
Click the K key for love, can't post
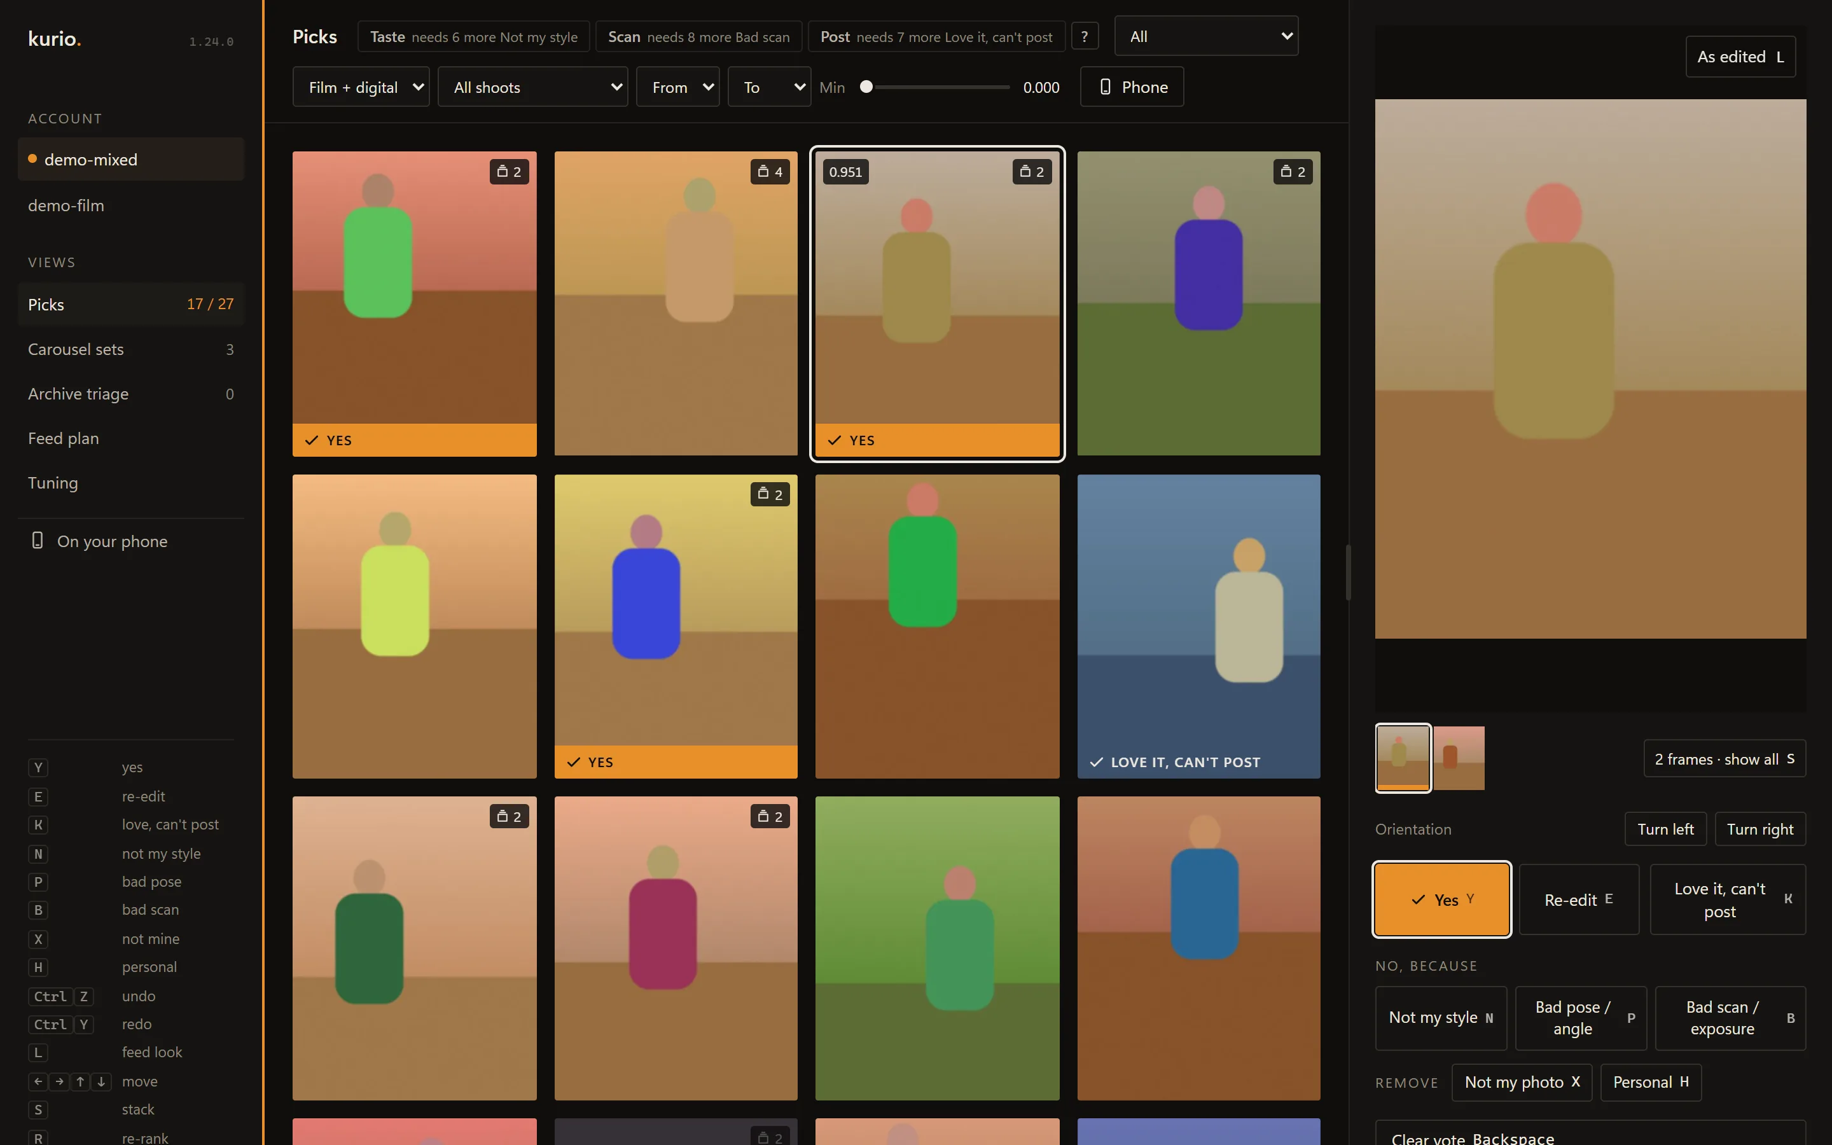point(38,824)
